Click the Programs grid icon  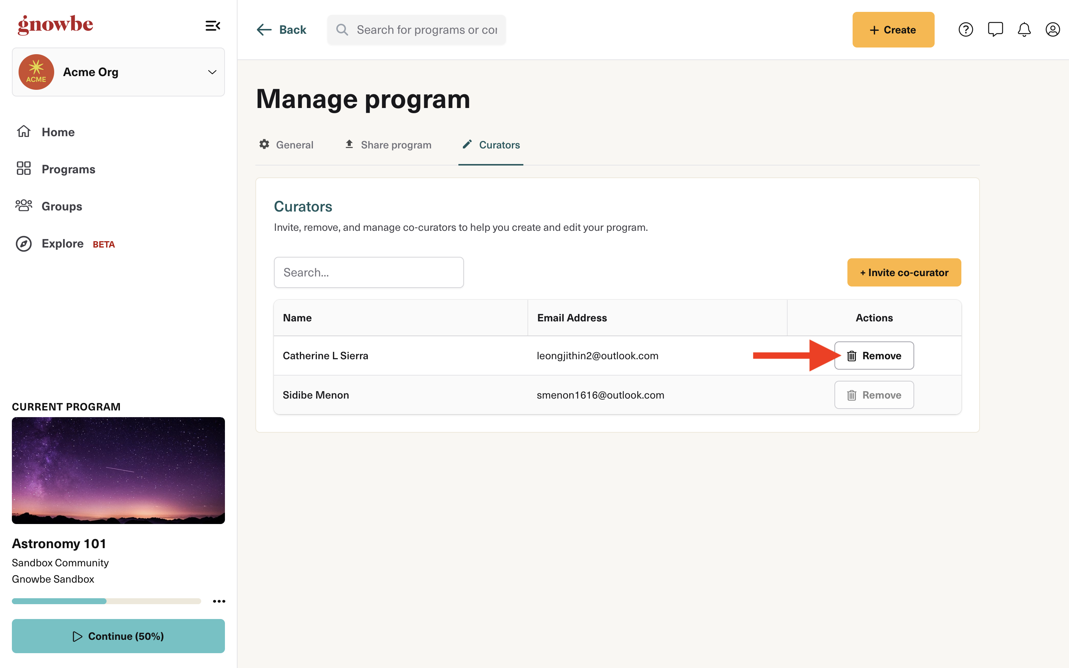click(x=23, y=168)
